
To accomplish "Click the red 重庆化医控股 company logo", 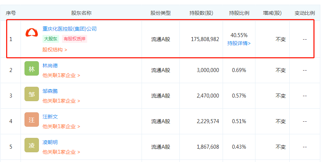I will coord(32,32).
